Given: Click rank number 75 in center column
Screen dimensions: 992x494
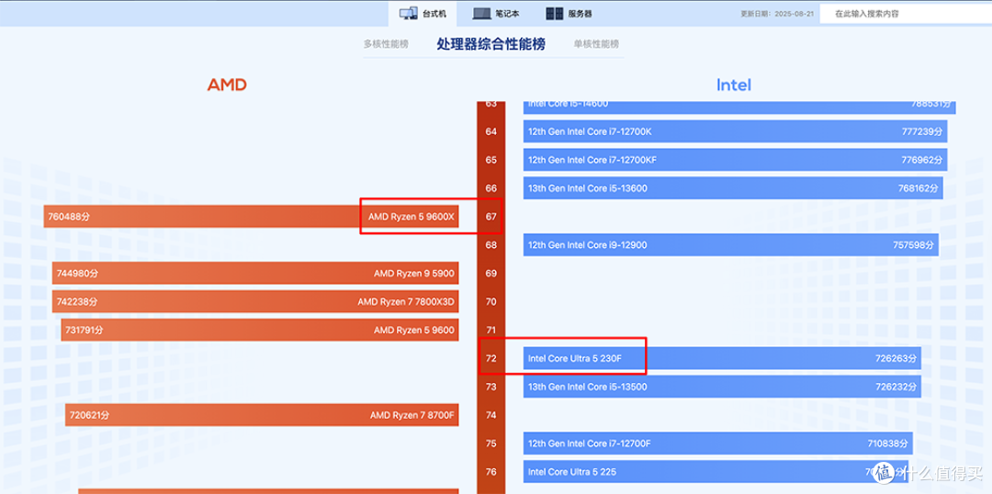Looking at the screenshot, I should (490, 443).
